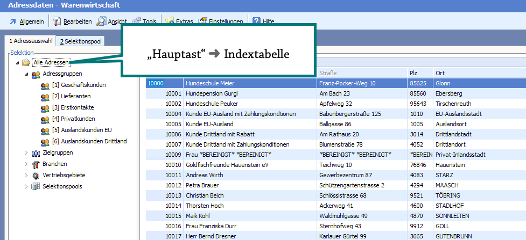Switch to the 2 Selektionspool tab
This screenshot has height=240, width=526.
(81, 41)
